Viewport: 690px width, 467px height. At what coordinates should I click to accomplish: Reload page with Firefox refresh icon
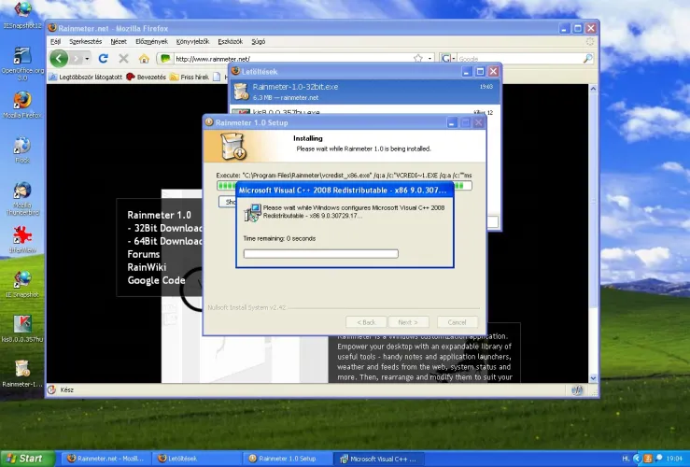click(x=104, y=59)
